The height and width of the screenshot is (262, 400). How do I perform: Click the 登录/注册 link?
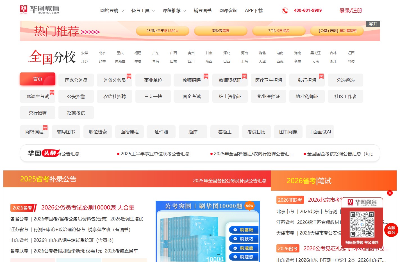(351, 11)
